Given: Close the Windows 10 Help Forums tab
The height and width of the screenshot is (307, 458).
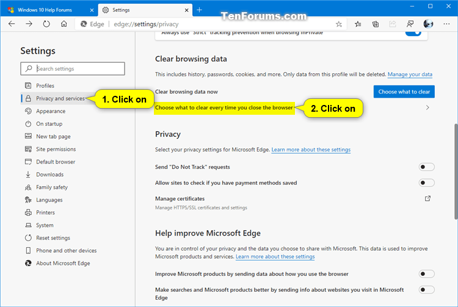Looking at the screenshot, I should coord(92,10).
